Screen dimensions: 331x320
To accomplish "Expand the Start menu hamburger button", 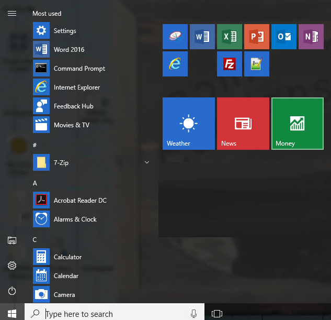I will point(12,13).
